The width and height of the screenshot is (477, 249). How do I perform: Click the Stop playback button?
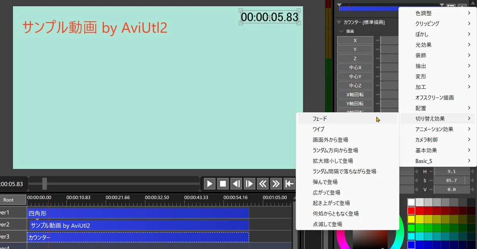click(x=223, y=184)
